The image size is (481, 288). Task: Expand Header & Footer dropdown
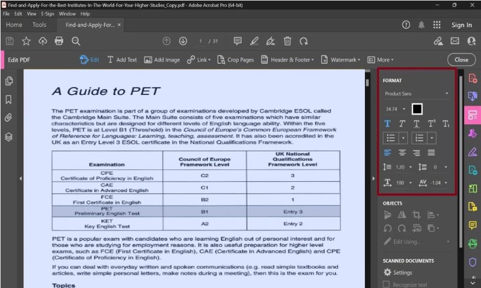[287, 59]
